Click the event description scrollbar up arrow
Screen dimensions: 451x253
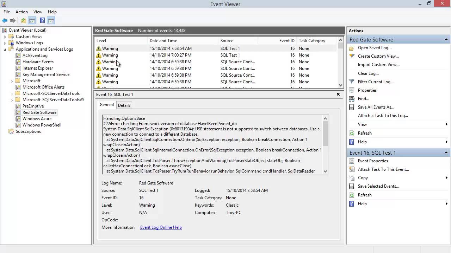pos(325,118)
